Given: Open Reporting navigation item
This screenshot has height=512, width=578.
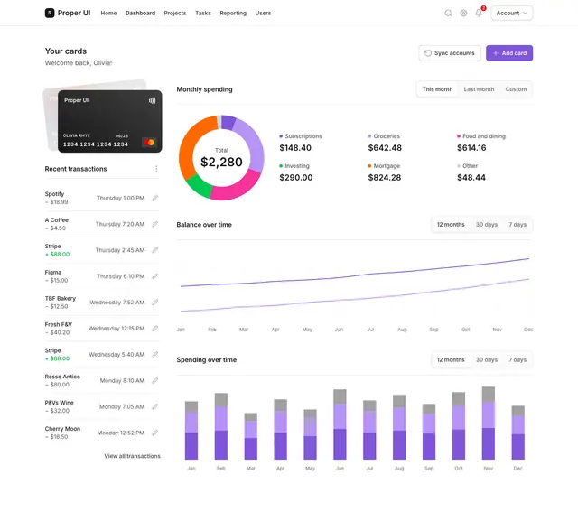Looking at the screenshot, I should point(233,13).
